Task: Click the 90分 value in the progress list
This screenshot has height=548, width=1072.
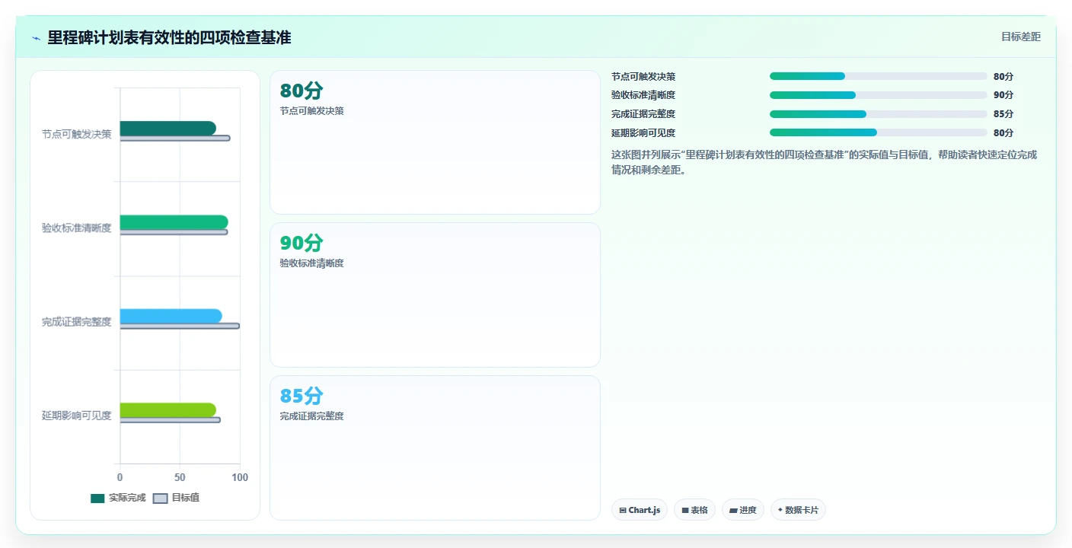Action: coord(1003,95)
